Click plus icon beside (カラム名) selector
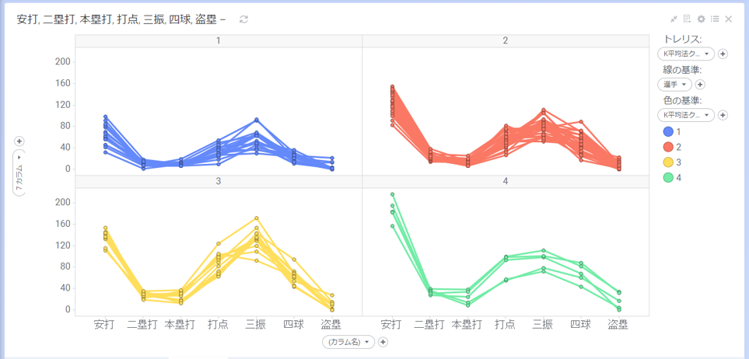 coord(383,342)
